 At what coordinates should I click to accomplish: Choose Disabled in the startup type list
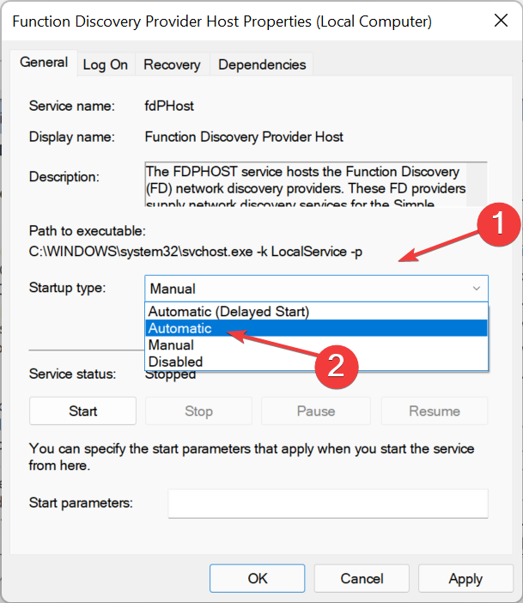tap(175, 362)
